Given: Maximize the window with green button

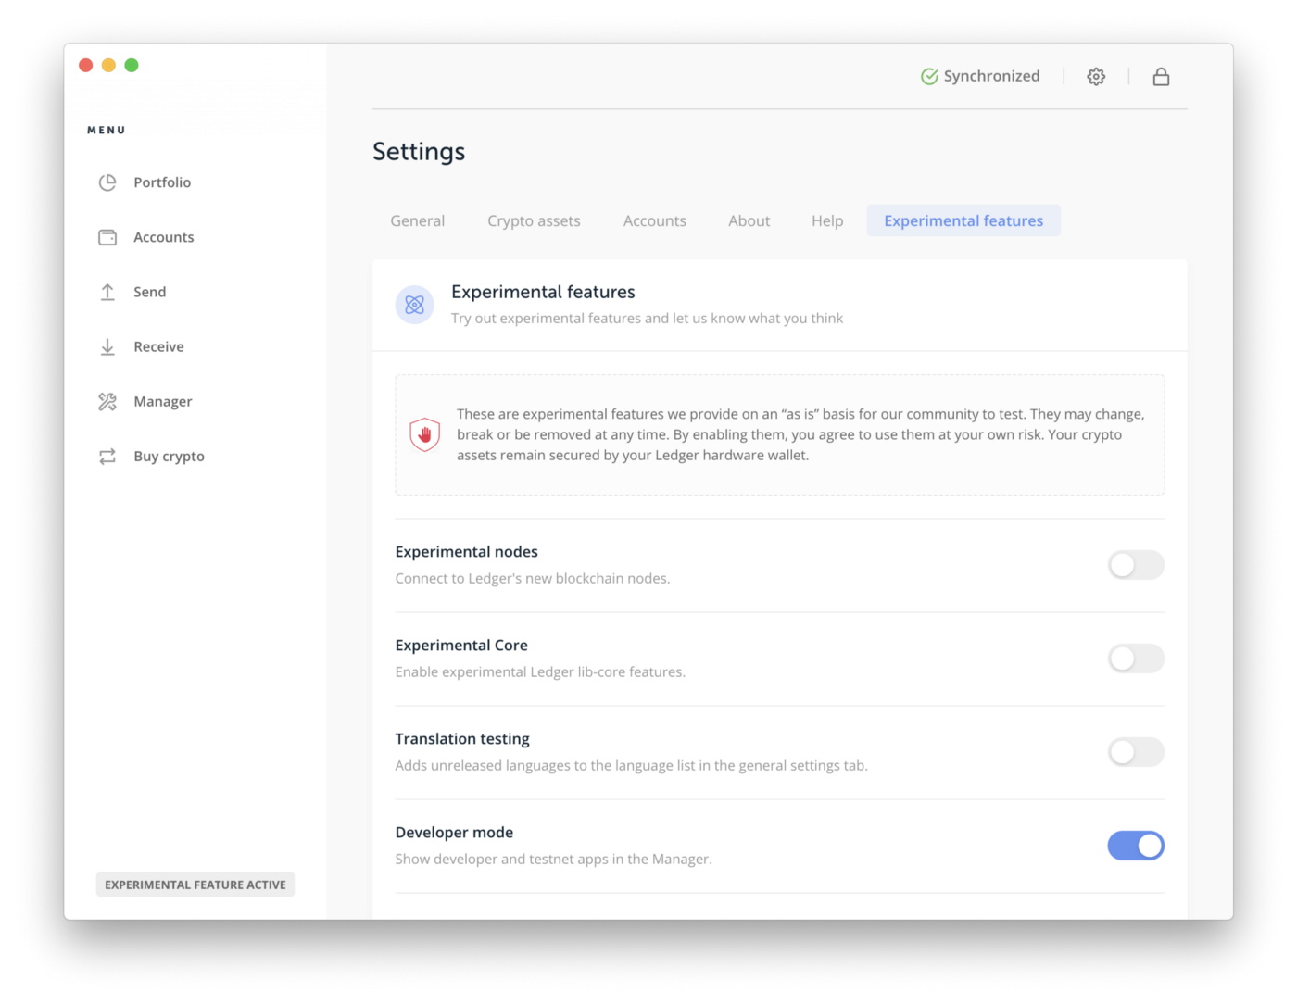Looking at the screenshot, I should coord(132,65).
